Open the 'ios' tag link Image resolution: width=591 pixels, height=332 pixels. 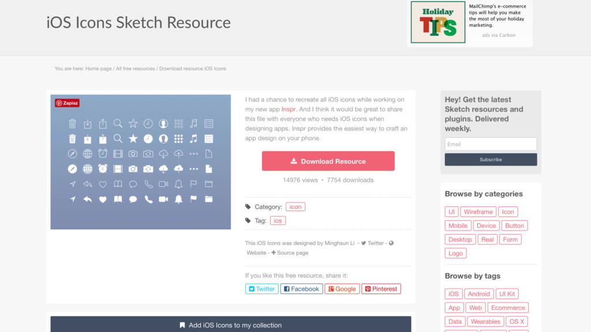click(x=278, y=221)
